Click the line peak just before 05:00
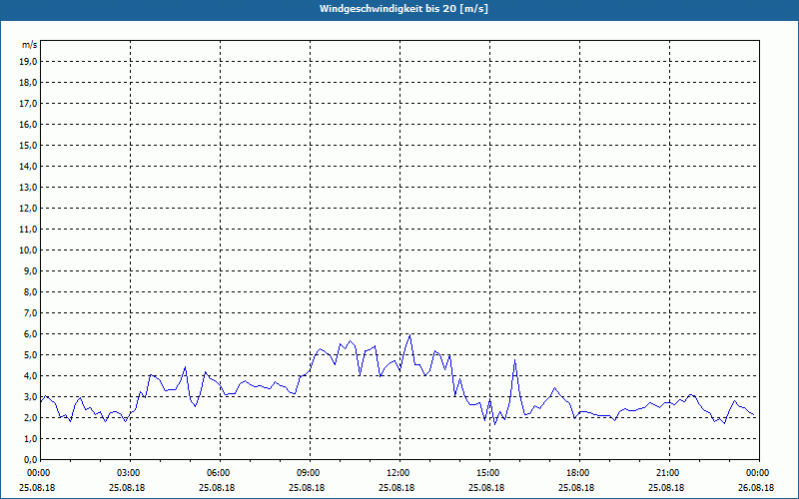This screenshot has width=799, height=499. click(185, 367)
